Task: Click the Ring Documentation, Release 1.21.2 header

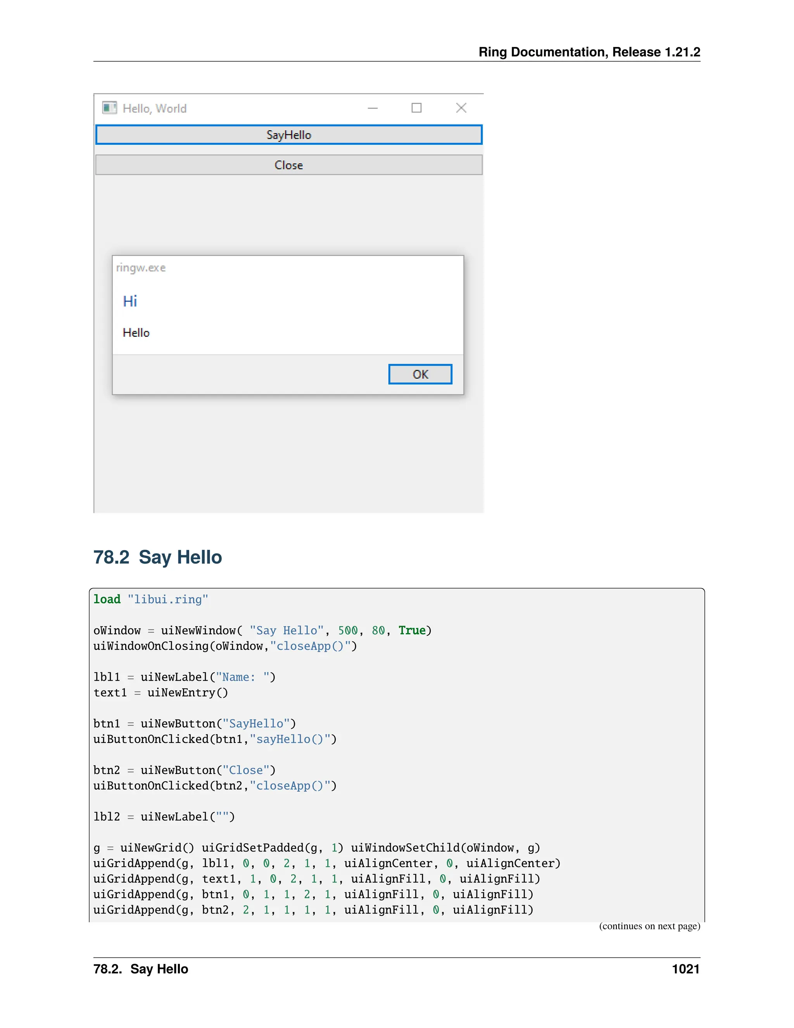Action: coord(589,52)
